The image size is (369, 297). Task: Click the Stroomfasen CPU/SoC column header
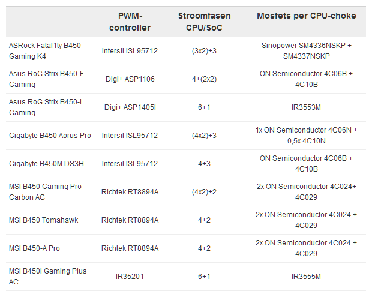coord(204,22)
